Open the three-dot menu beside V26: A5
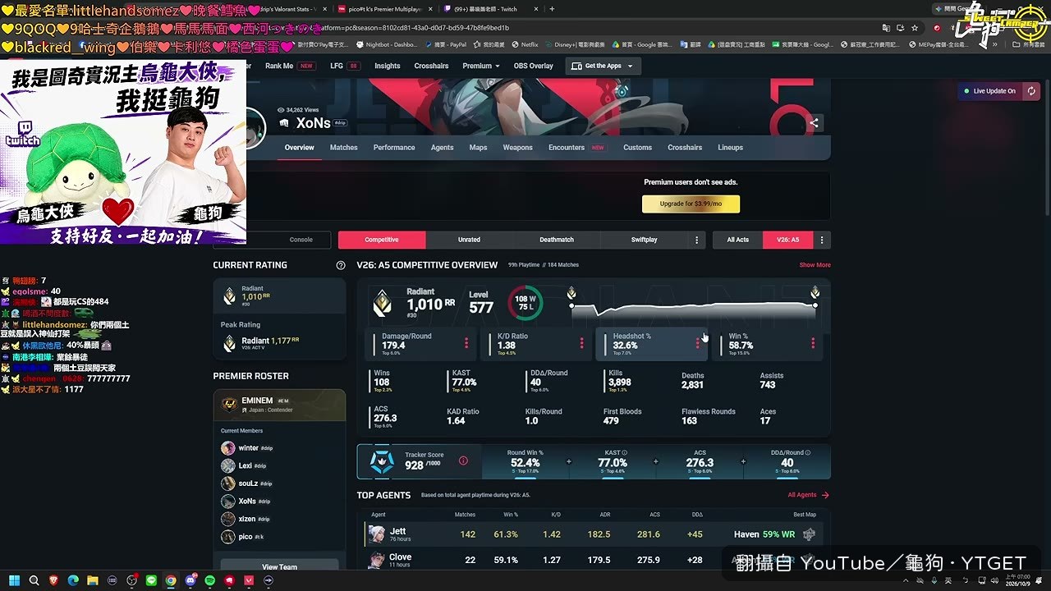This screenshot has height=591, width=1051. coord(822,240)
